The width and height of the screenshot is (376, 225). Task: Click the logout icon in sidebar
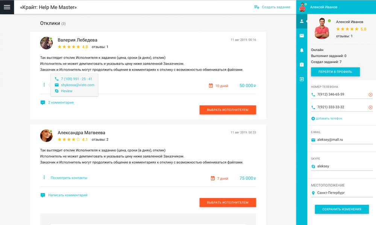tap(302, 79)
